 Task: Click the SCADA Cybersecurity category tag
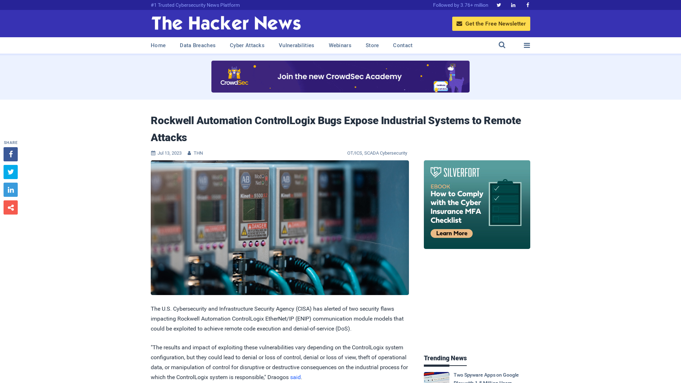pos(386,153)
